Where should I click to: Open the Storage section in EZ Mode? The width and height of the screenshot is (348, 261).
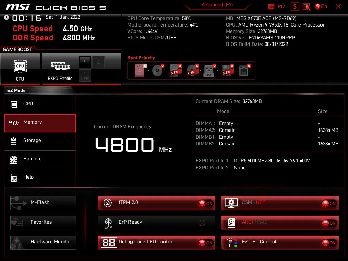pos(40,140)
